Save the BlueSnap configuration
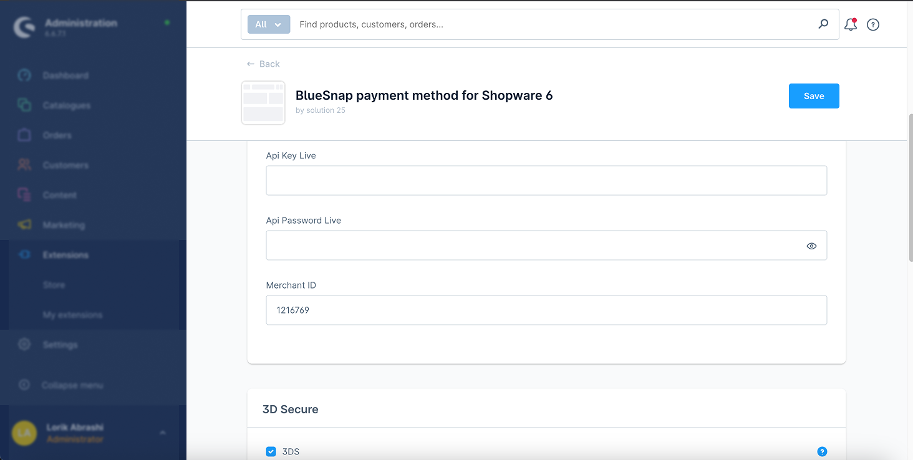The height and width of the screenshot is (460, 913). pyautogui.click(x=814, y=96)
